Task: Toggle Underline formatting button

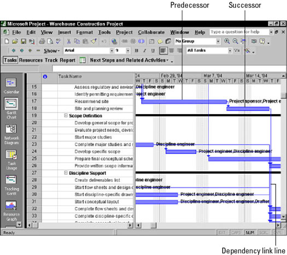Action: [x=153, y=51]
